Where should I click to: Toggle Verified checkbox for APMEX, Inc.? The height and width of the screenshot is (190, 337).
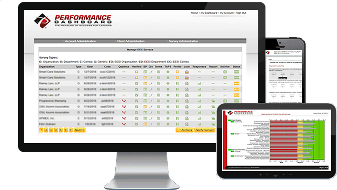click(x=137, y=118)
